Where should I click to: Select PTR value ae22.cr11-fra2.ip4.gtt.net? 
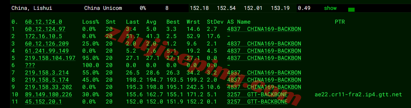click(358, 94)
